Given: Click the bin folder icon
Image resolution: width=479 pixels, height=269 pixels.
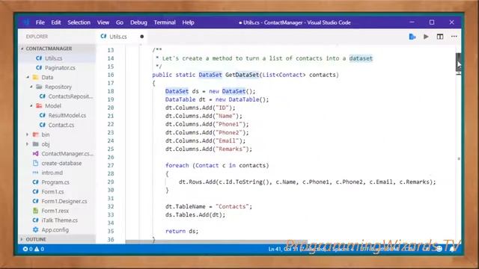Looking at the screenshot, I should [36, 134].
